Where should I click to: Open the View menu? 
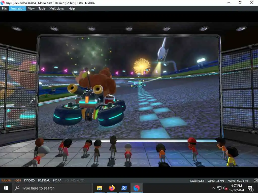[x=31, y=9]
